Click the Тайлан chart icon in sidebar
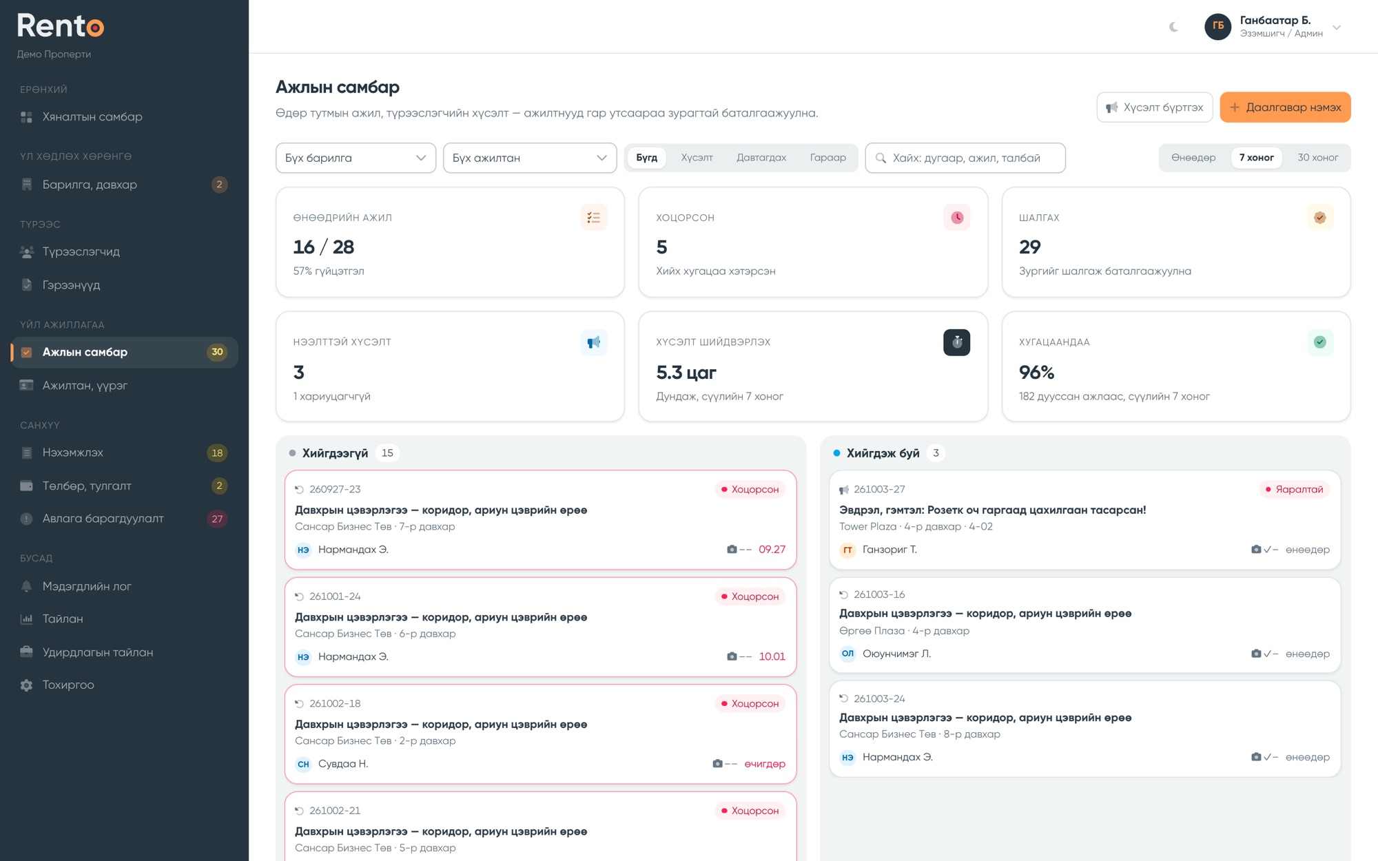Viewport: 1378px width, 861px height. pyautogui.click(x=26, y=619)
